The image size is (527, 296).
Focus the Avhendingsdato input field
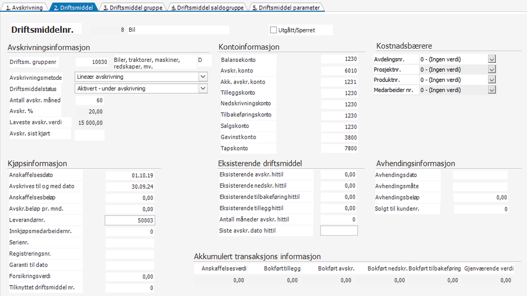pyautogui.click(x=480, y=175)
